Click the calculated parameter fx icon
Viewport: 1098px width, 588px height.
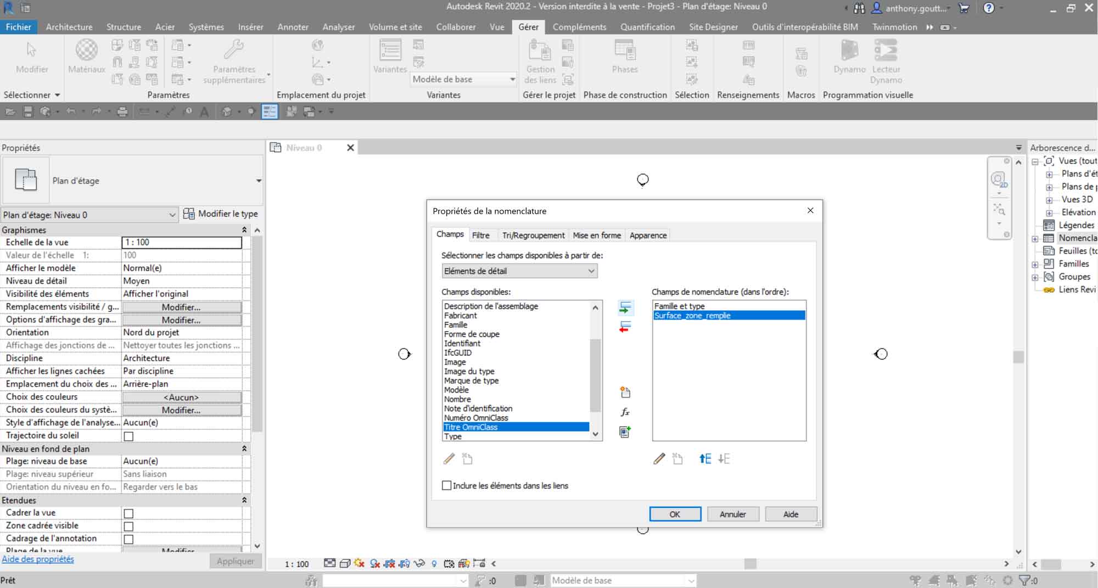(x=625, y=412)
